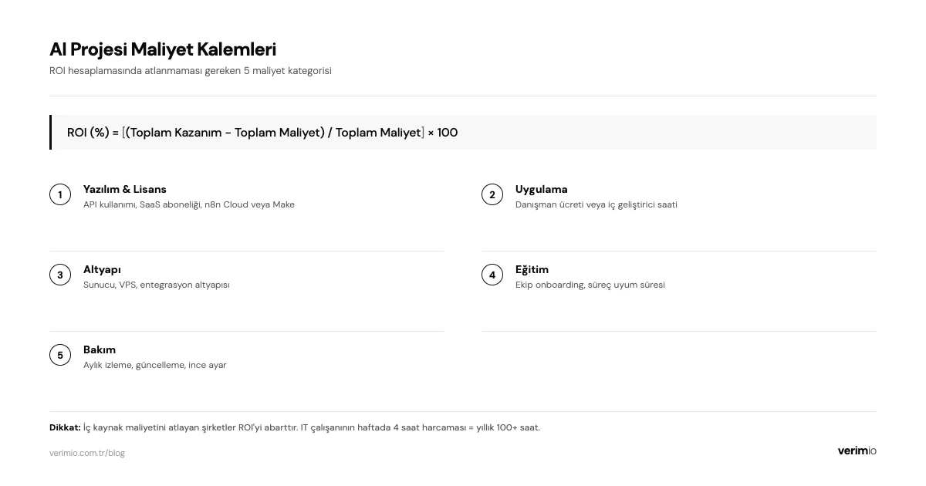
Task: Select the Bakım heading
Action: point(100,349)
